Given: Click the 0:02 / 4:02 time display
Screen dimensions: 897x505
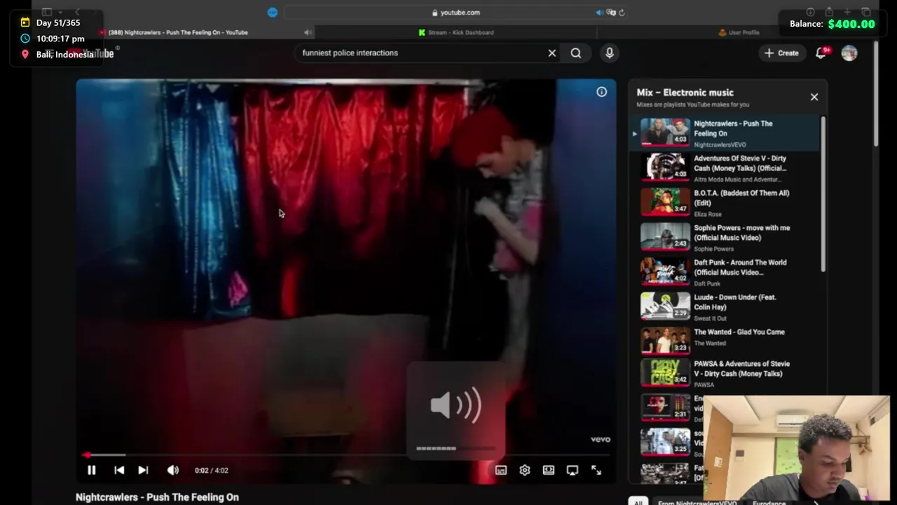Looking at the screenshot, I should (212, 471).
